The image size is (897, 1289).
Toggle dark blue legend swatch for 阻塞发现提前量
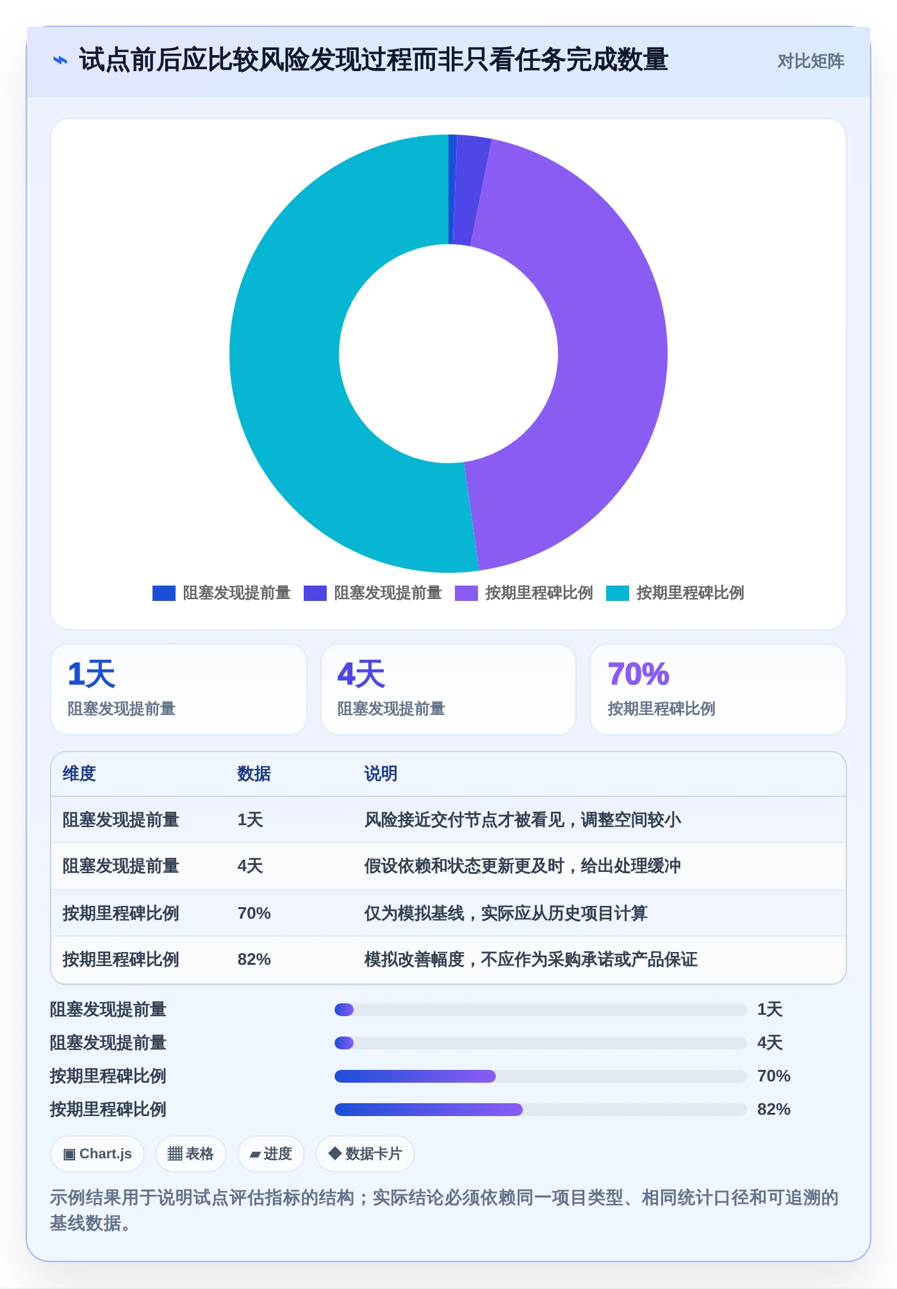click(164, 593)
